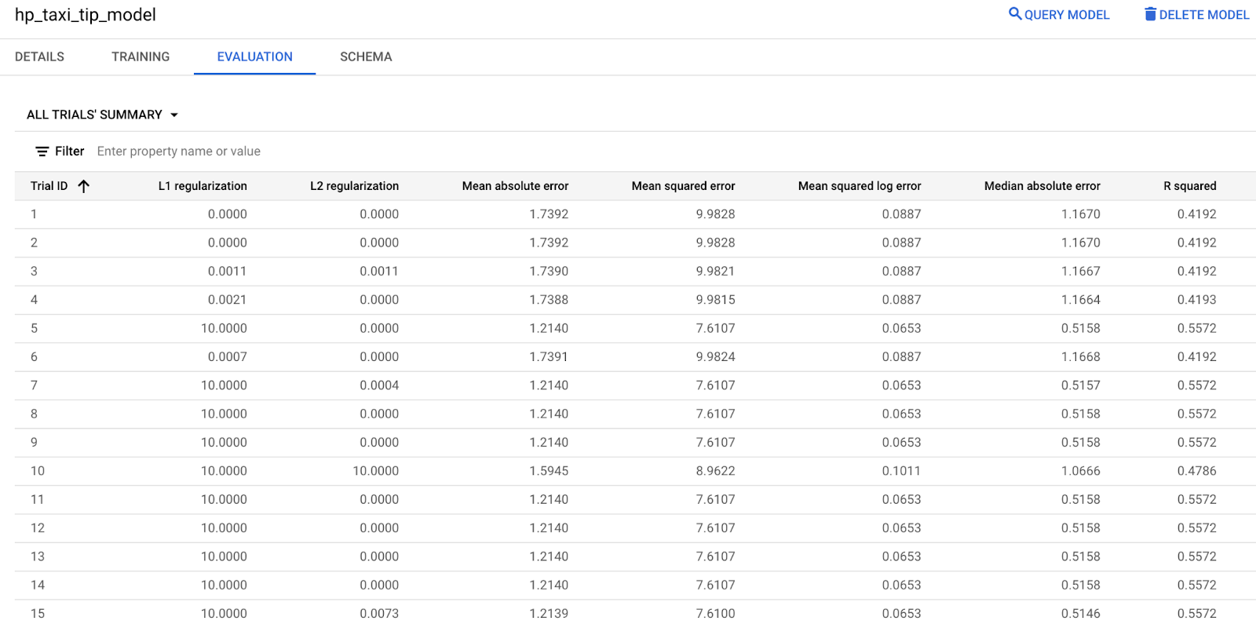
Task: Click the Trial ID ascending sort arrow
Action: pyautogui.click(x=84, y=186)
